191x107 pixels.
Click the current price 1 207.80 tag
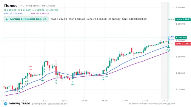point(181,38)
